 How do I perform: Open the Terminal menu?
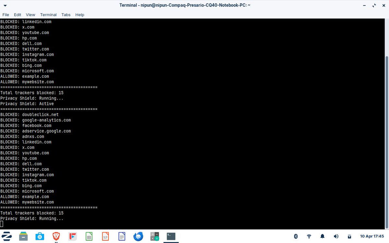click(48, 15)
